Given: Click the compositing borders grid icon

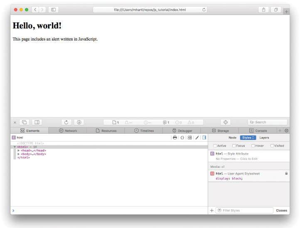Looking at the screenshot, I should click(189, 137).
